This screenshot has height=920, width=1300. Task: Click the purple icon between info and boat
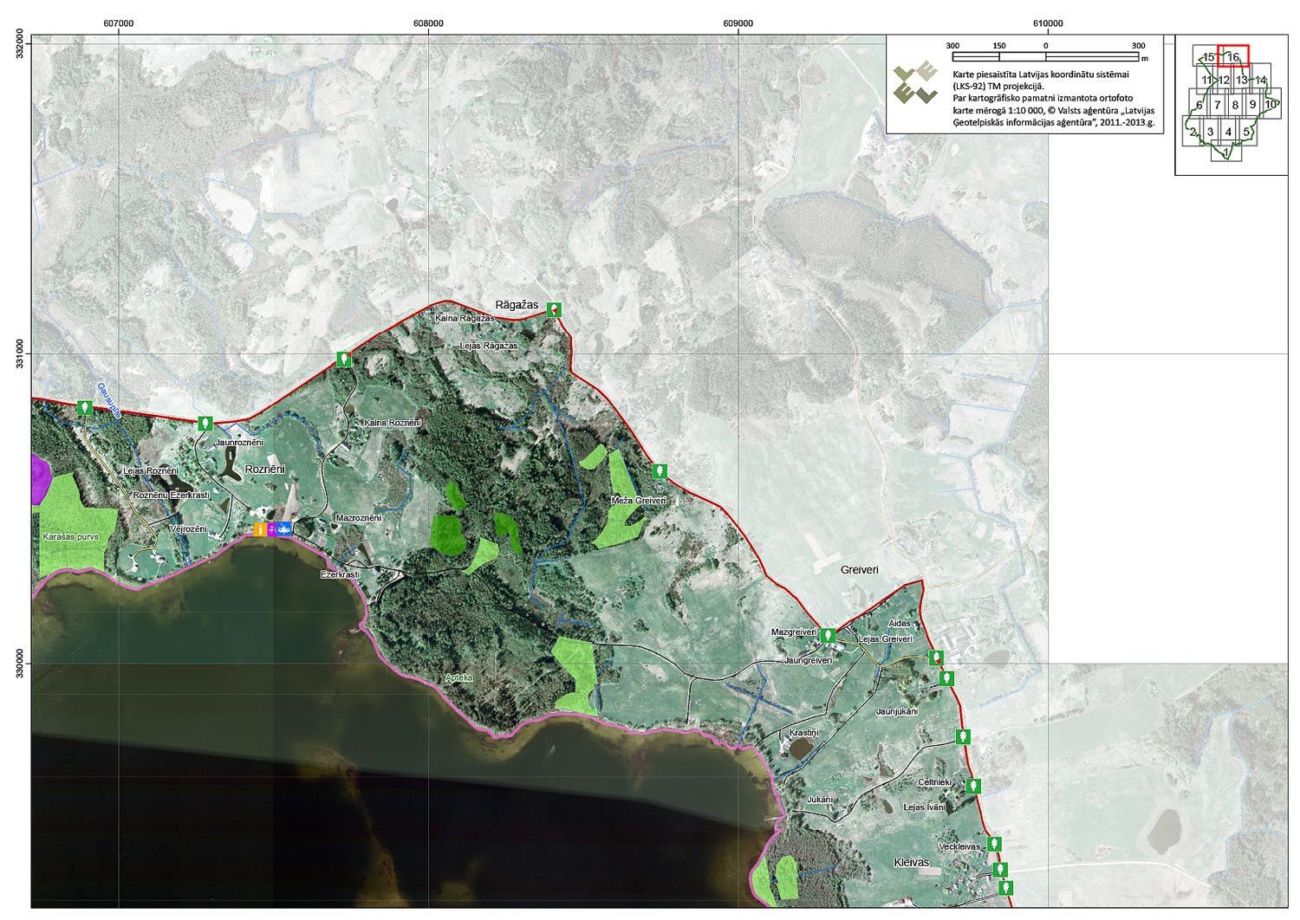[272, 528]
